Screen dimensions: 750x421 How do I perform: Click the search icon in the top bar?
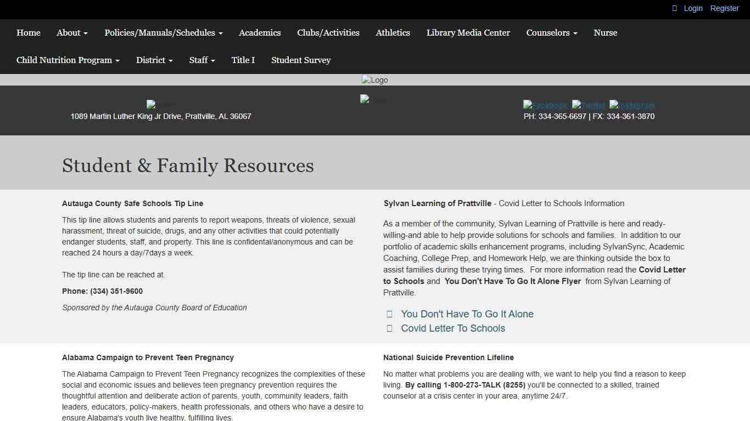674,8
